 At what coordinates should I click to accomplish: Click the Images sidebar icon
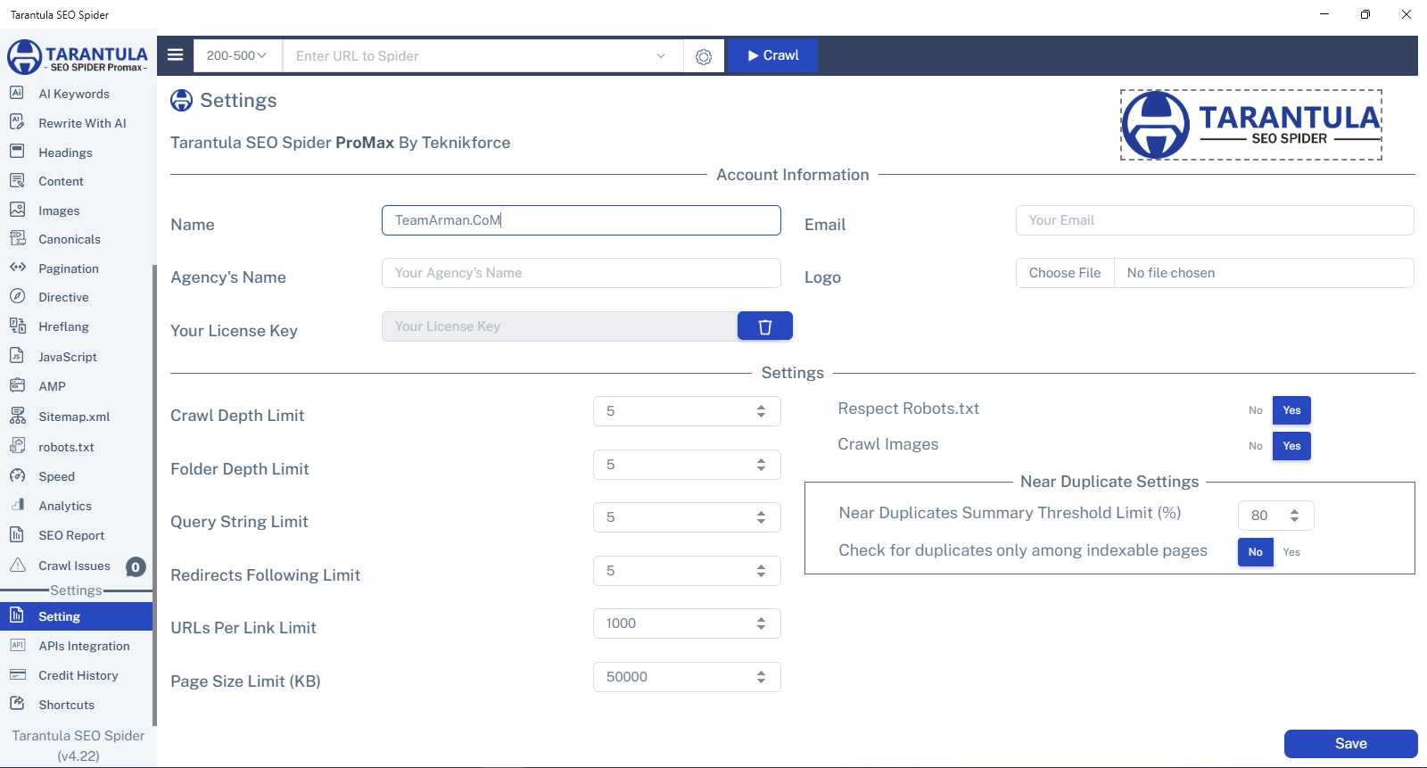coord(17,210)
